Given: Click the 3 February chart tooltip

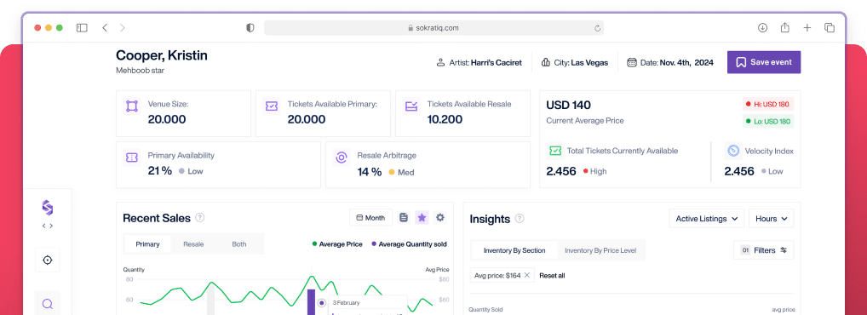Looking at the screenshot, I should [x=368, y=306].
